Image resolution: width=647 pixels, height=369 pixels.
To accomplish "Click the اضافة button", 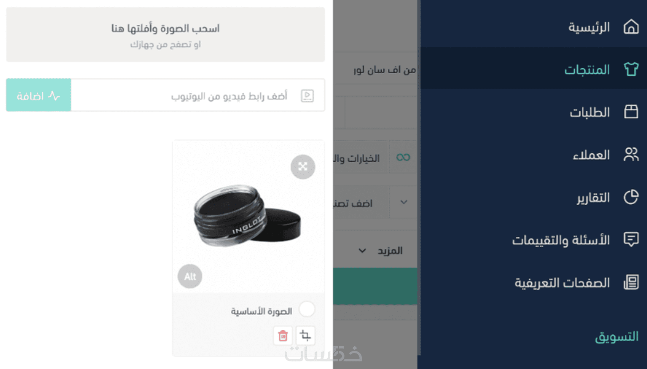I will (x=38, y=95).
